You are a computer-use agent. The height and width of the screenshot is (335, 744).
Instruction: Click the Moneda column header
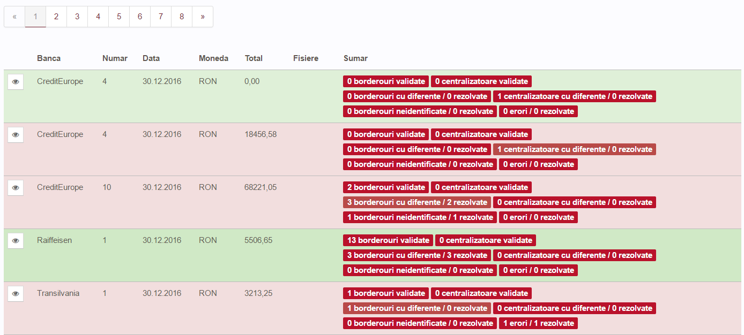coord(213,58)
